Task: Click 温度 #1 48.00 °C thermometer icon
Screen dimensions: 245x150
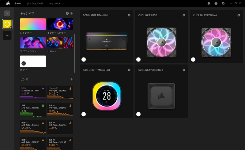Action: point(70,106)
